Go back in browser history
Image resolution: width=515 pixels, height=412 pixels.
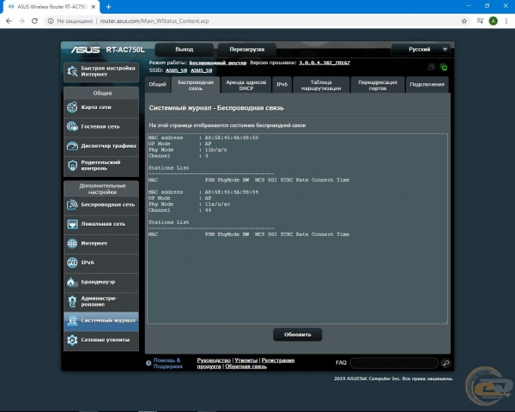[x=9, y=21]
